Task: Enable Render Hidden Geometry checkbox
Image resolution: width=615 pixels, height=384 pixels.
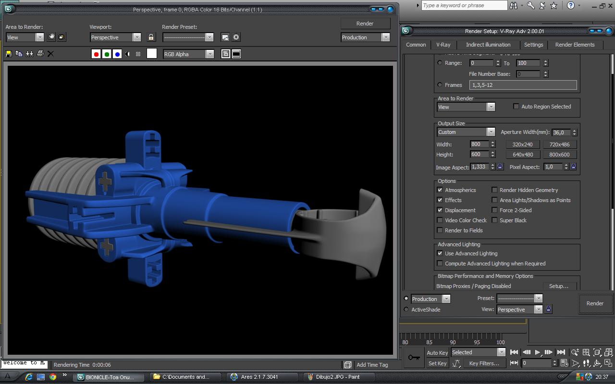Action: (494, 190)
